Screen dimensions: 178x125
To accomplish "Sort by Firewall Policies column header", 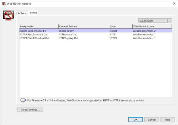I will point(83,26).
